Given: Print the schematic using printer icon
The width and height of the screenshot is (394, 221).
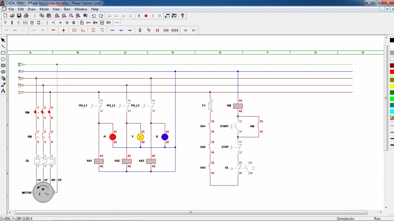Looking at the screenshot, I should pyautogui.click(x=26, y=16).
